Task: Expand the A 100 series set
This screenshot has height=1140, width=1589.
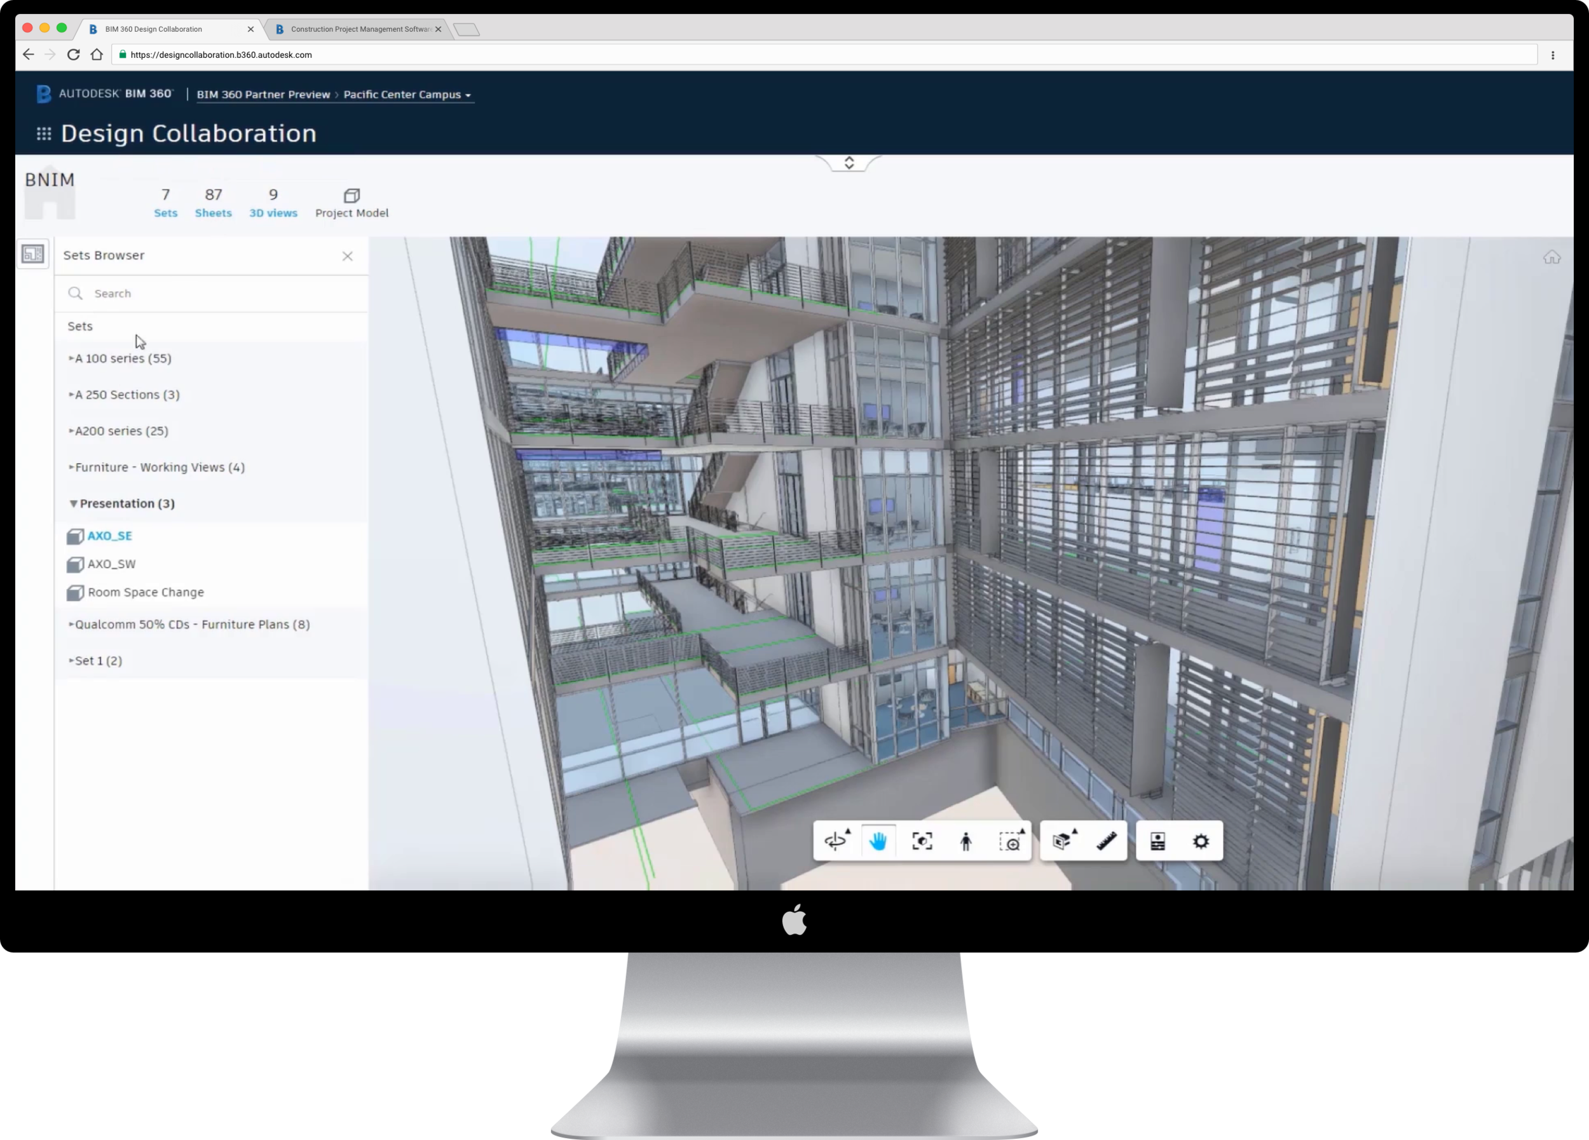Action: 123,358
